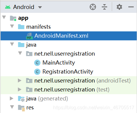Click the manifests folder icon
The width and height of the screenshot is (137, 113).
pyautogui.click(x=21, y=27)
